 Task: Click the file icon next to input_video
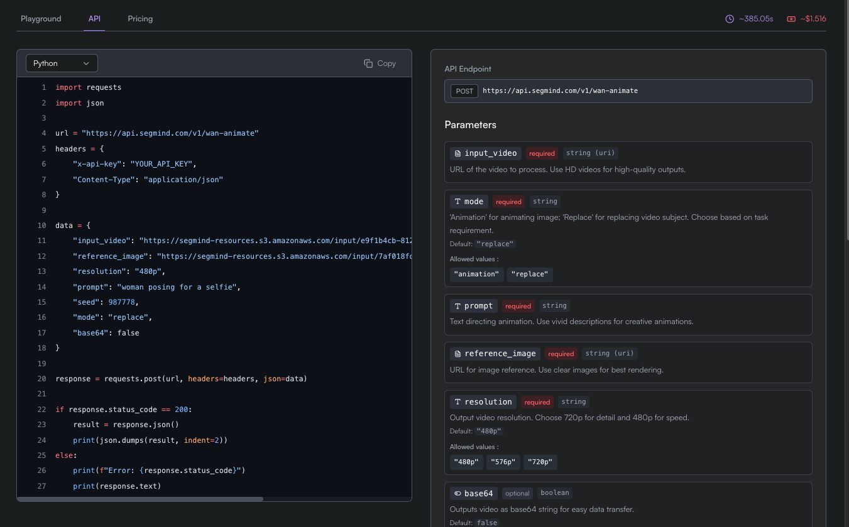pos(457,153)
